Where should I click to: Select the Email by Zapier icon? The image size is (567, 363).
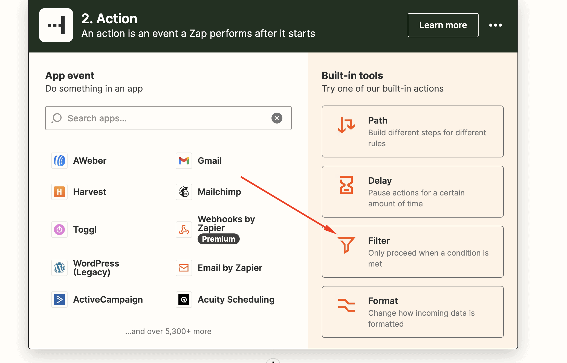tap(184, 268)
